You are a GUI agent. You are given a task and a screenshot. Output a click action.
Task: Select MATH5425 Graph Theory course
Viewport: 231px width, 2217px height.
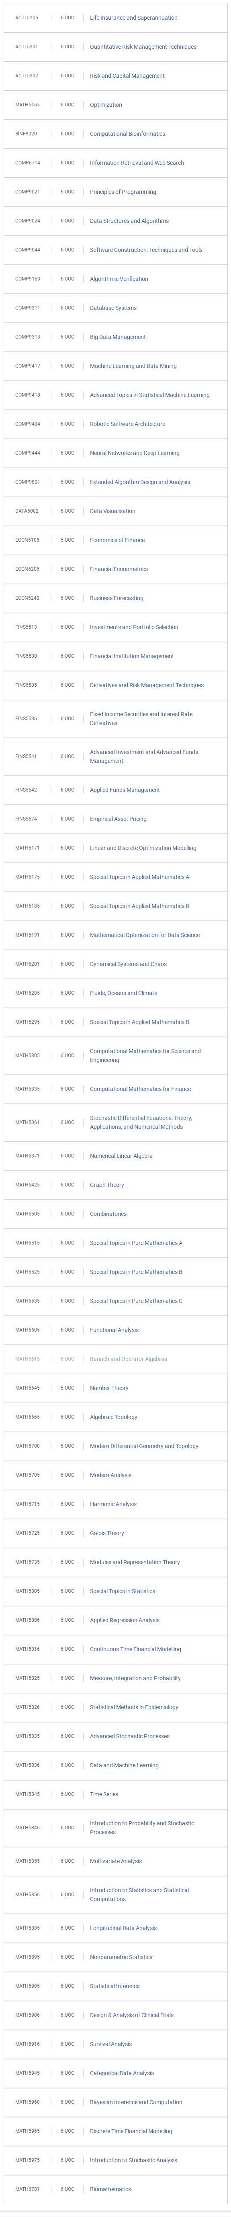(115, 1185)
